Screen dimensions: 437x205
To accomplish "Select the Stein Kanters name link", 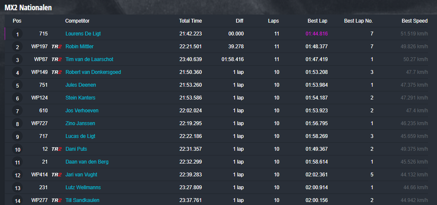I will [x=80, y=98].
